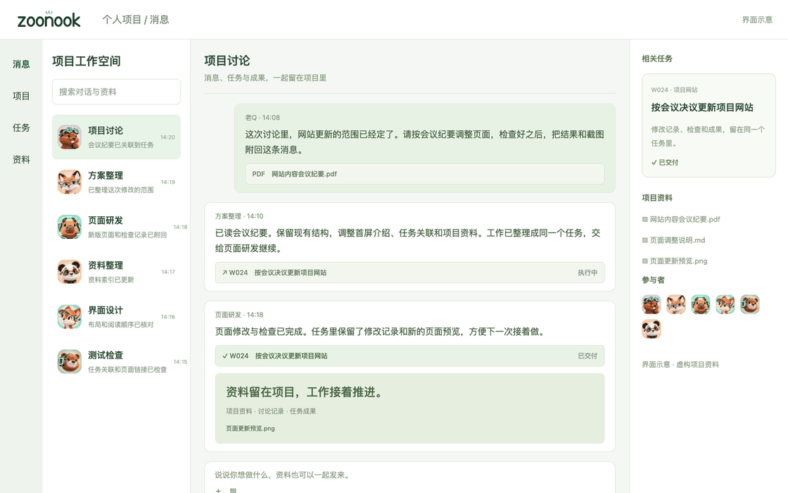Select the 资料整理 panda avatar in list
Viewport: 788px width, 493px height.
point(70,272)
